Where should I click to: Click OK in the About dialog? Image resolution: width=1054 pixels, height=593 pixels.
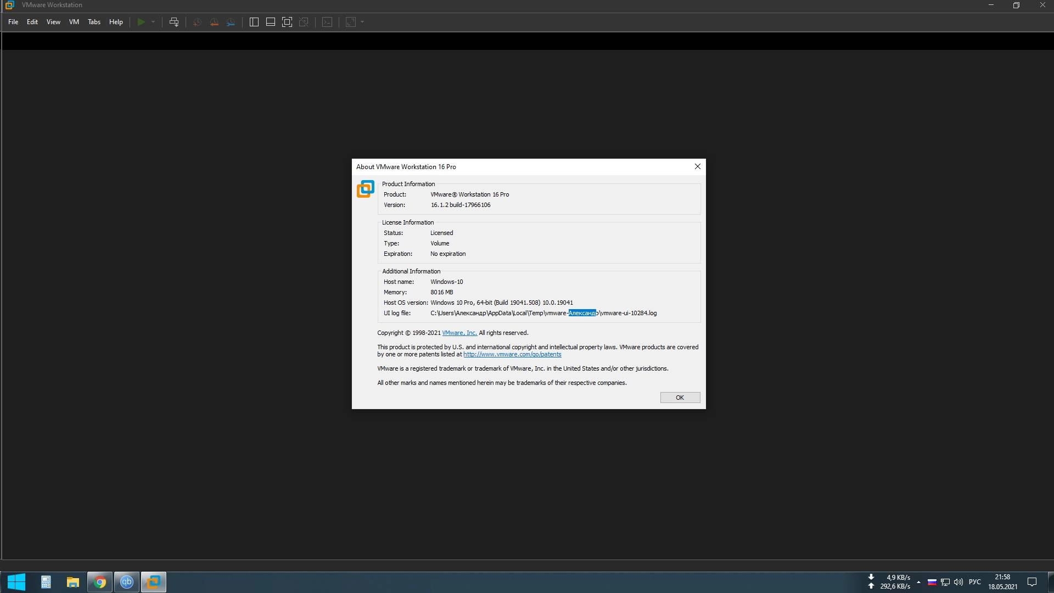(680, 398)
